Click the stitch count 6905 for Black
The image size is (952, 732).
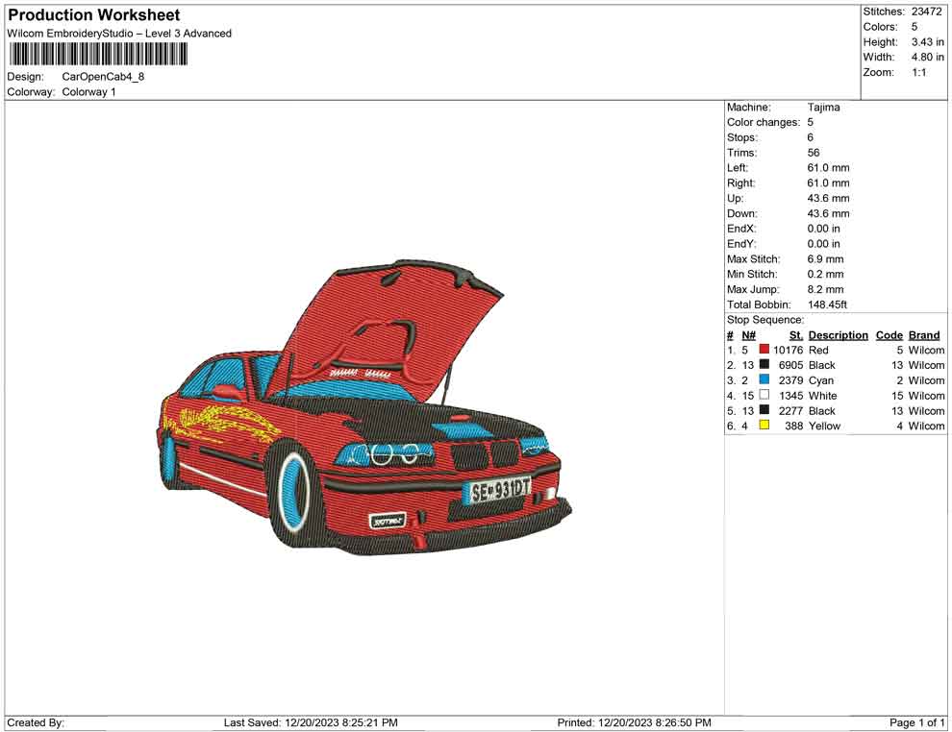tap(791, 365)
